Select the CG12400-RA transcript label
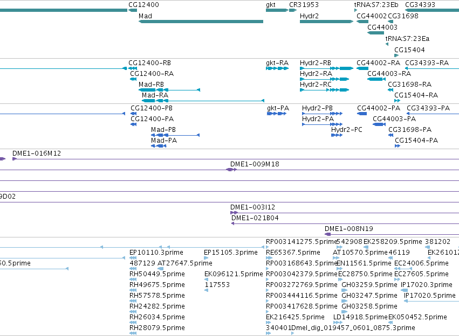459x336 pixels. pyautogui.click(x=152, y=74)
